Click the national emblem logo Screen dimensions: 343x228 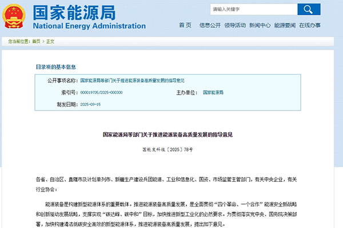(x=15, y=17)
